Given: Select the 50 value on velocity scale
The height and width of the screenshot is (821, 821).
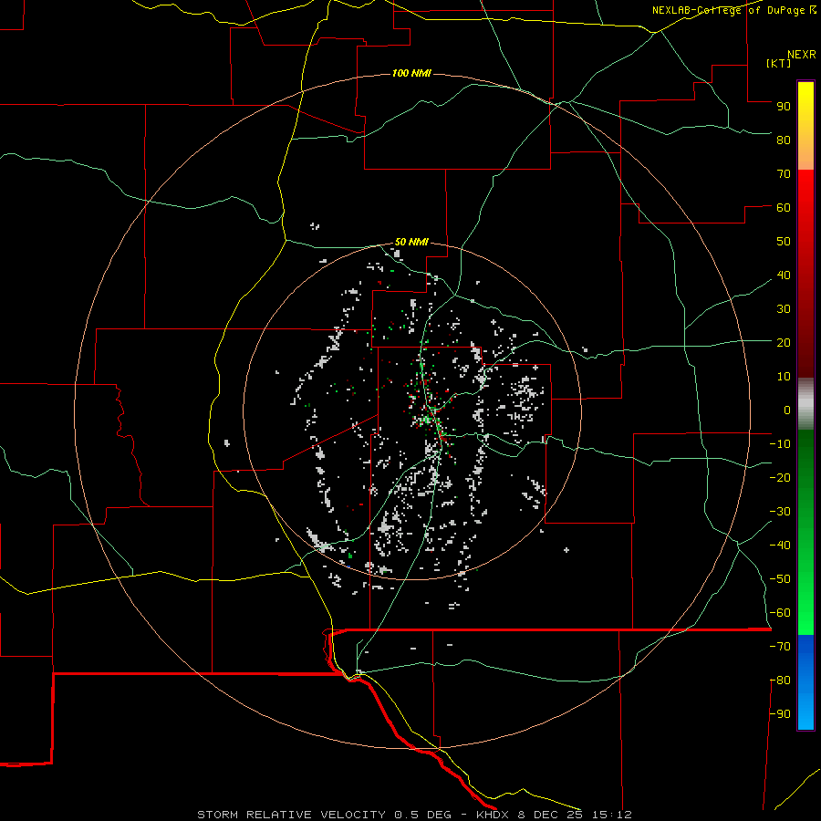Looking at the screenshot, I should (x=784, y=242).
